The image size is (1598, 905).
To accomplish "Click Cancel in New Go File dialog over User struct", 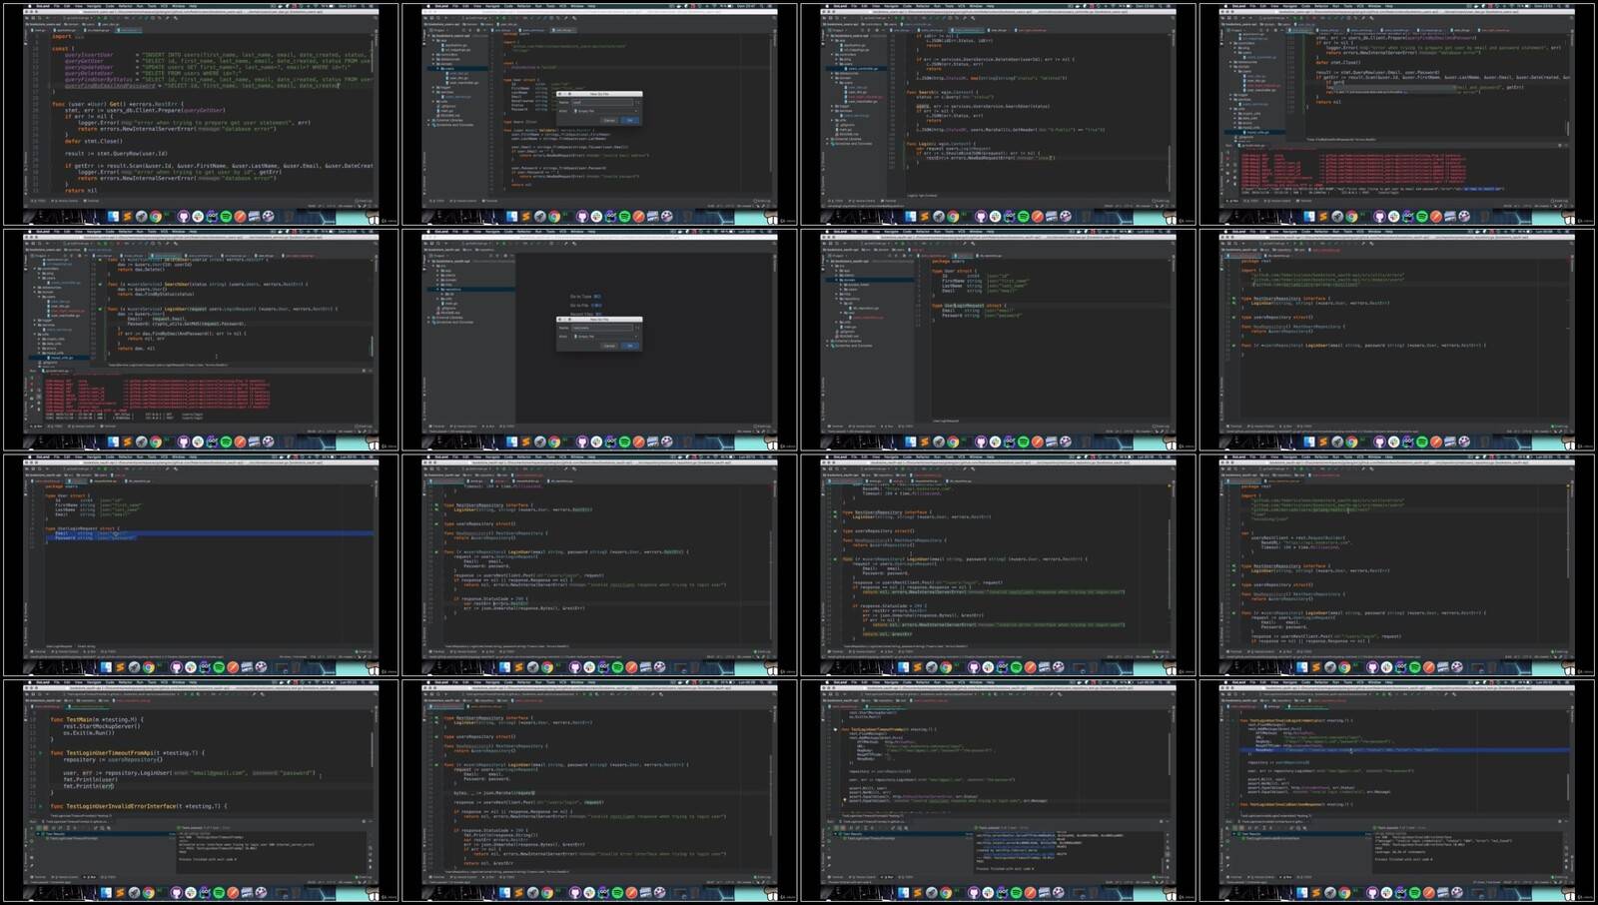I will (x=609, y=120).
